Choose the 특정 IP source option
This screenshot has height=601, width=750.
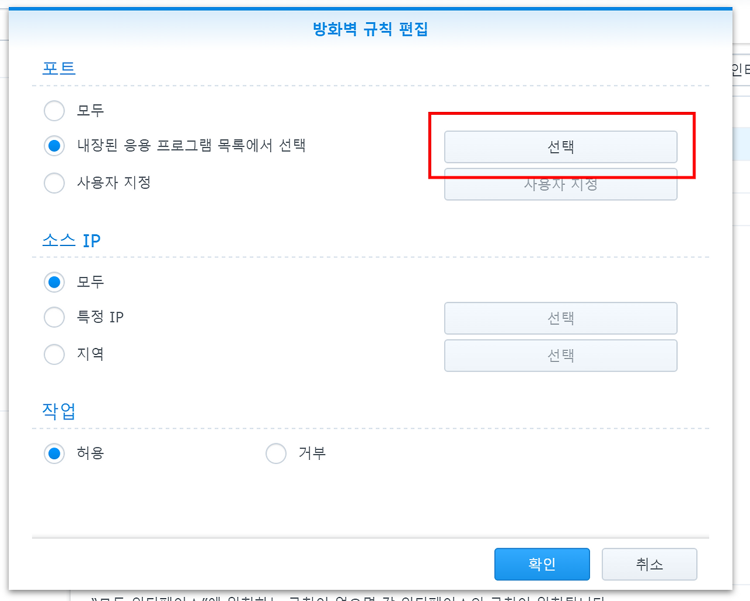coord(54,317)
